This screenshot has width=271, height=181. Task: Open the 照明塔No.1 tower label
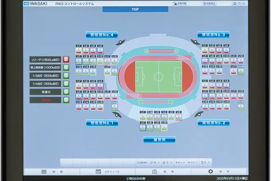pyautogui.click(x=102, y=123)
